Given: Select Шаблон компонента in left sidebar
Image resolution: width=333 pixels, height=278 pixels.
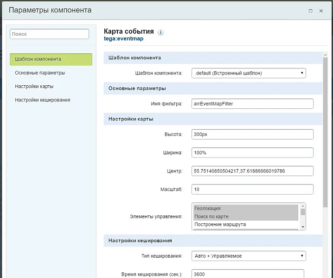Looking at the screenshot, I should click(x=51, y=59).
